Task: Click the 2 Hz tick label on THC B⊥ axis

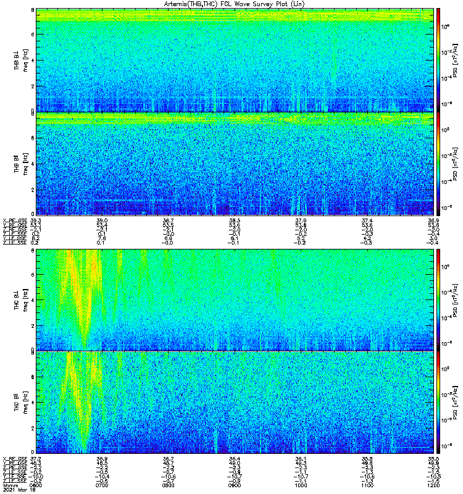Action: click(x=33, y=326)
